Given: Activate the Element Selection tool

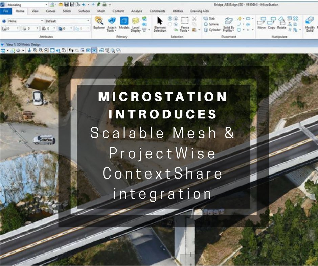Looking at the screenshot, I should pyautogui.click(x=160, y=24).
